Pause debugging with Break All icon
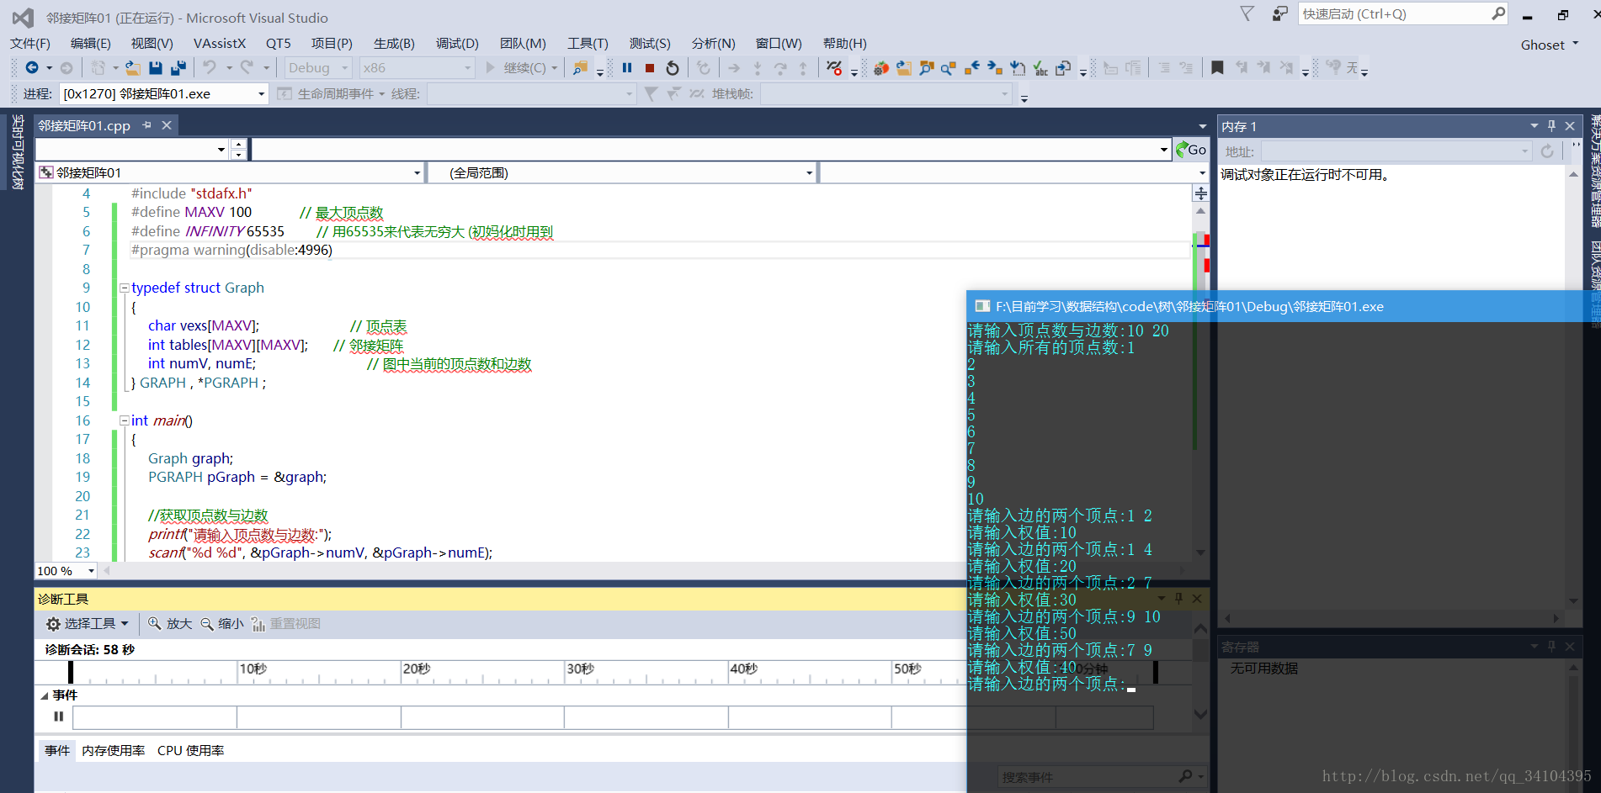 click(x=627, y=67)
